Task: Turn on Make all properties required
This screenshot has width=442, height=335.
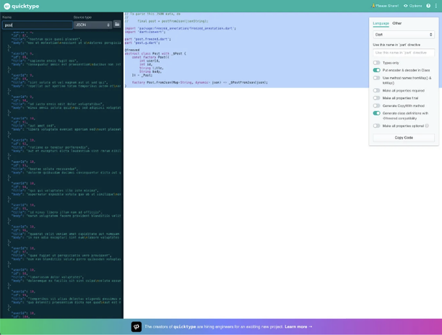Action: (x=376, y=90)
